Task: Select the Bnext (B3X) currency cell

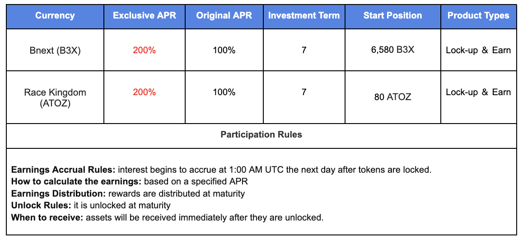Action: (55, 51)
